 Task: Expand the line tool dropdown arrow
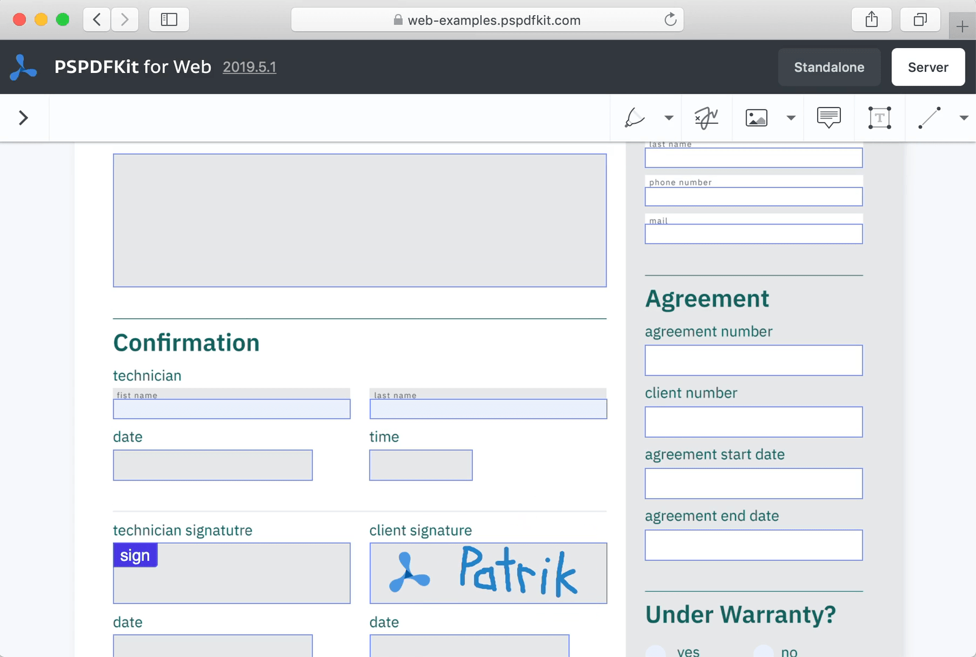pyautogui.click(x=964, y=118)
